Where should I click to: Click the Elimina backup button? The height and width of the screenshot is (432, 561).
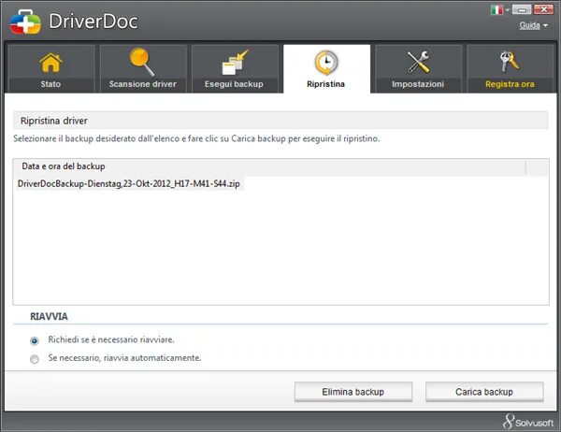point(353,392)
